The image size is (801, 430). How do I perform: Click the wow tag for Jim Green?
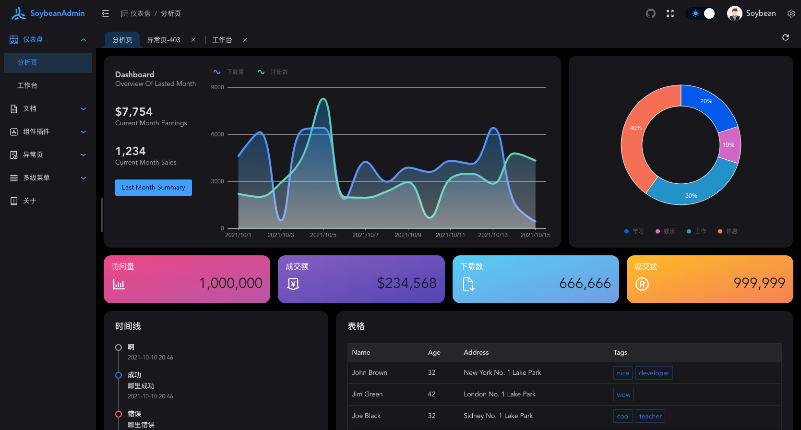(623, 394)
